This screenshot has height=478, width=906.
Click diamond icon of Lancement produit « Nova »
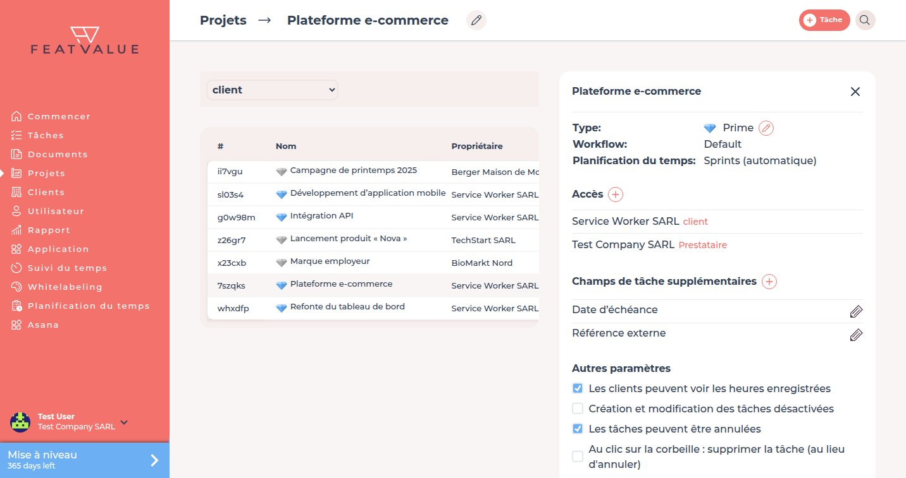pyautogui.click(x=282, y=240)
